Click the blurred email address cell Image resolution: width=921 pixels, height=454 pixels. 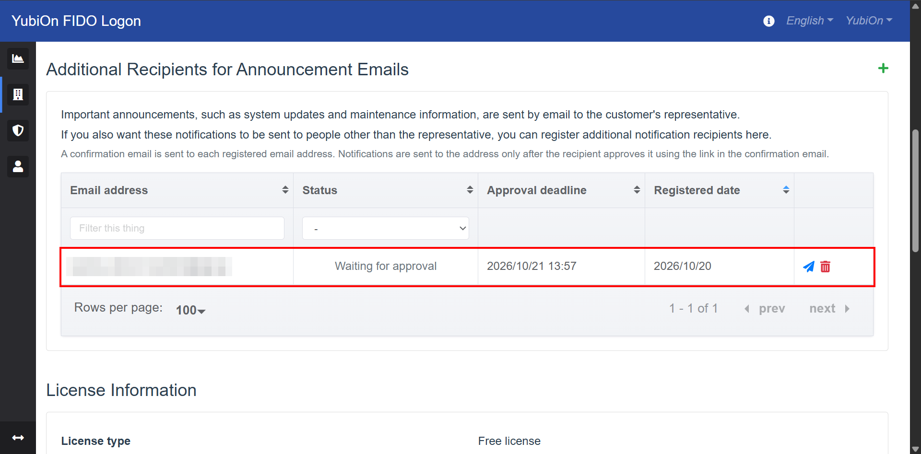click(177, 267)
